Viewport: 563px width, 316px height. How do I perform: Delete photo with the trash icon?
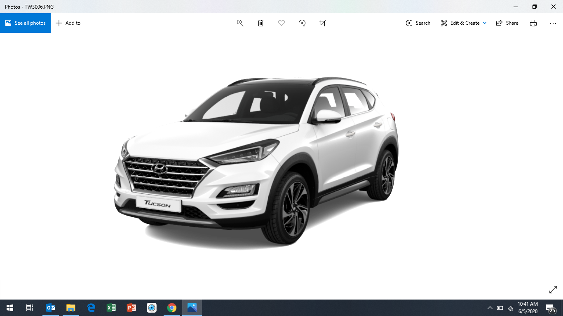[x=261, y=23]
